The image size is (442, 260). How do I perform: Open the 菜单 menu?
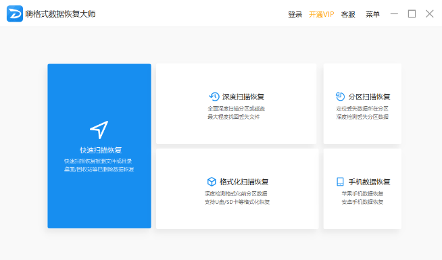tap(372, 14)
